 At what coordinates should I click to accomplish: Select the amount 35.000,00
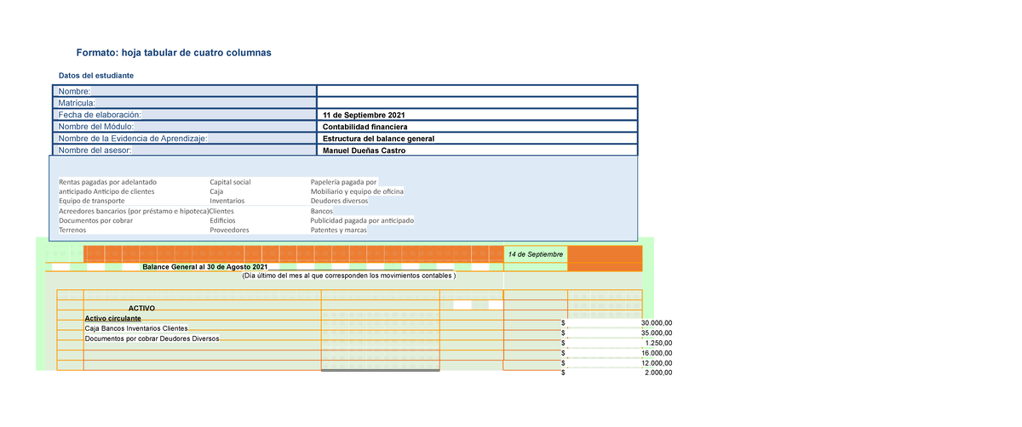tap(657, 333)
